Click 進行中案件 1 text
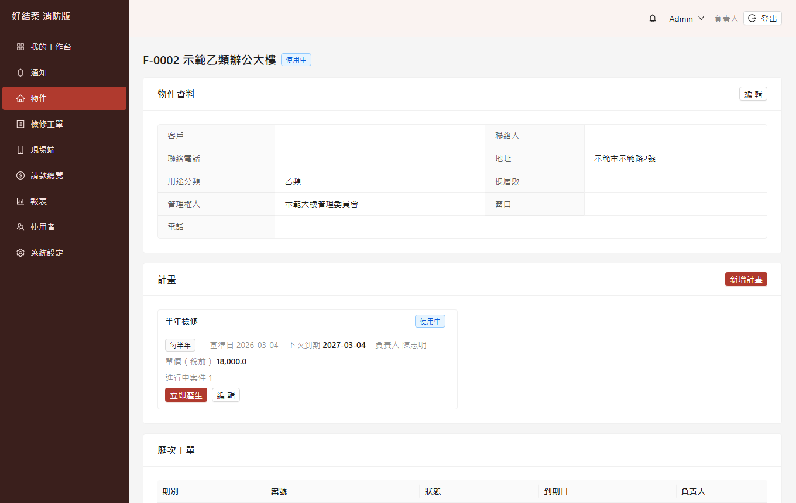The image size is (796, 503). [x=189, y=378]
